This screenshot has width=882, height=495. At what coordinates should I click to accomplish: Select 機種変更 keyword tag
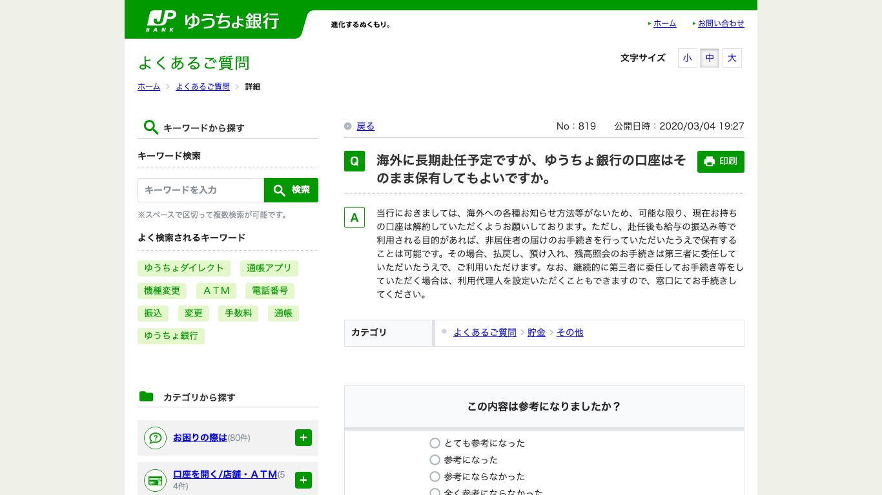162,291
